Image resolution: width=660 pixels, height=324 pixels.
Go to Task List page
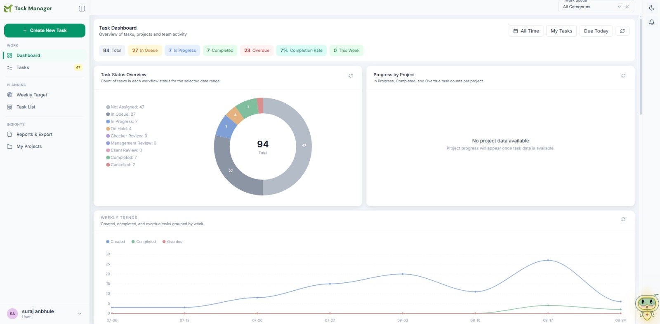pyautogui.click(x=45, y=107)
